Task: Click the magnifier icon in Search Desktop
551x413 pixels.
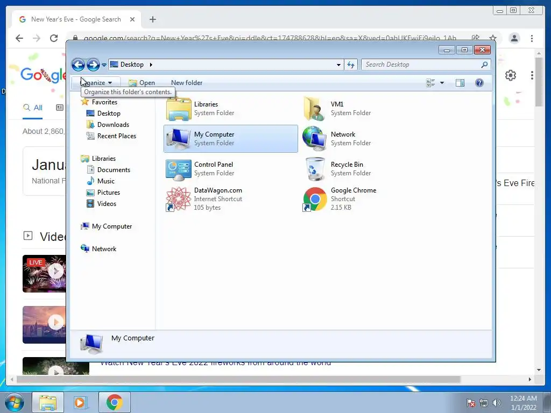Action: (x=484, y=65)
